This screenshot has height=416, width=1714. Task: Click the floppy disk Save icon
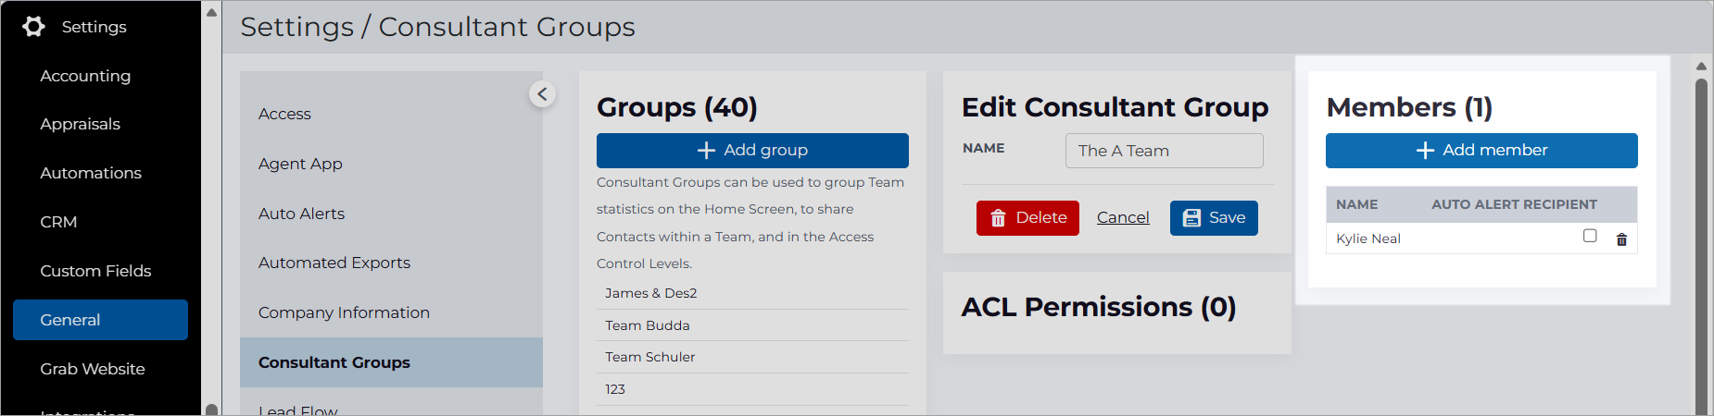point(1192,218)
